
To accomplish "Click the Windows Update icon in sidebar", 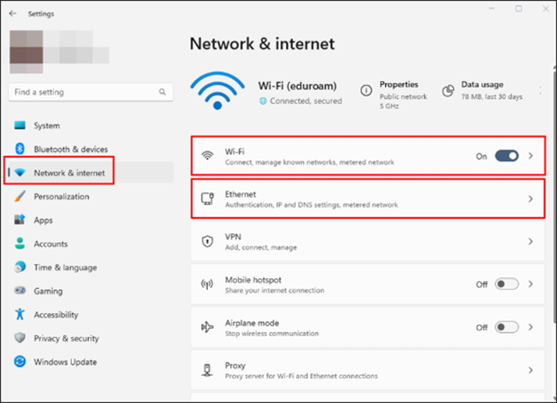I will (20, 362).
